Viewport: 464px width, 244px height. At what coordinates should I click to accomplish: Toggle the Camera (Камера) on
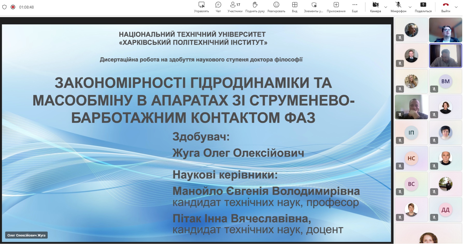(x=375, y=7)
